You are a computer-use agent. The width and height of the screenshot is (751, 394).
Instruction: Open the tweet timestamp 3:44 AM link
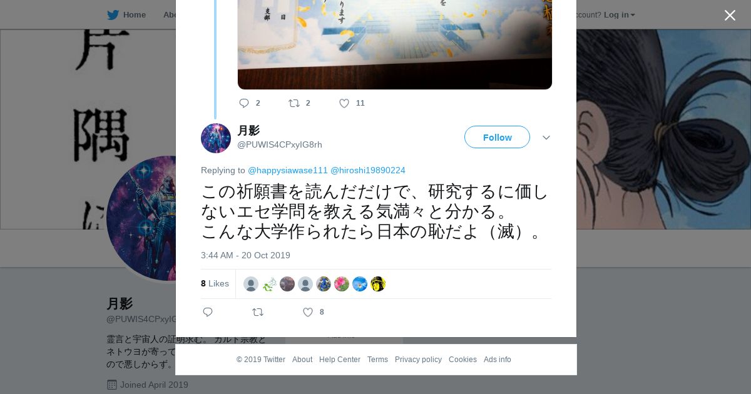(x=245, y=255)
